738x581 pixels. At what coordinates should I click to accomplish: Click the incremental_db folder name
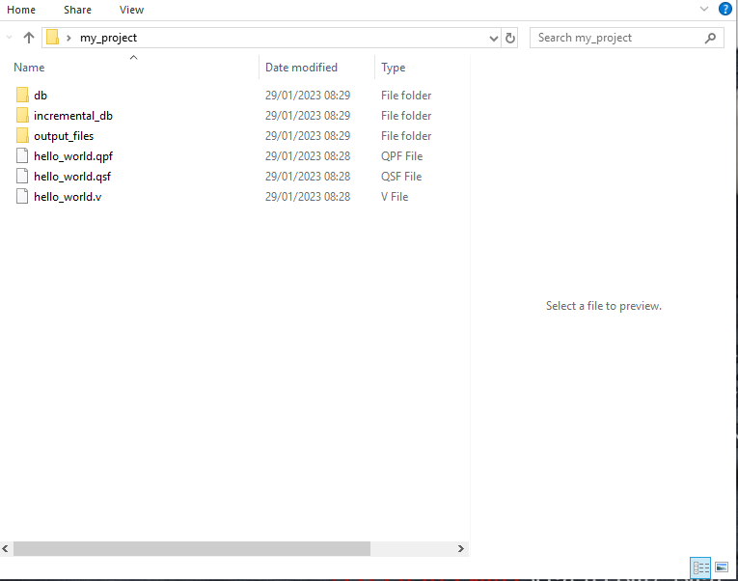coord(73,116)
